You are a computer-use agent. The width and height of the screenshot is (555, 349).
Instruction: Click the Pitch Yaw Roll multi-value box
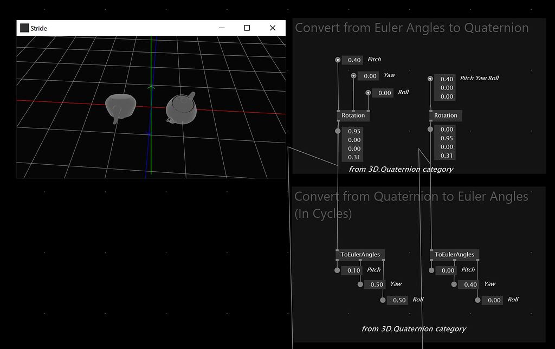pyautogui.click(x=445, y=87)
